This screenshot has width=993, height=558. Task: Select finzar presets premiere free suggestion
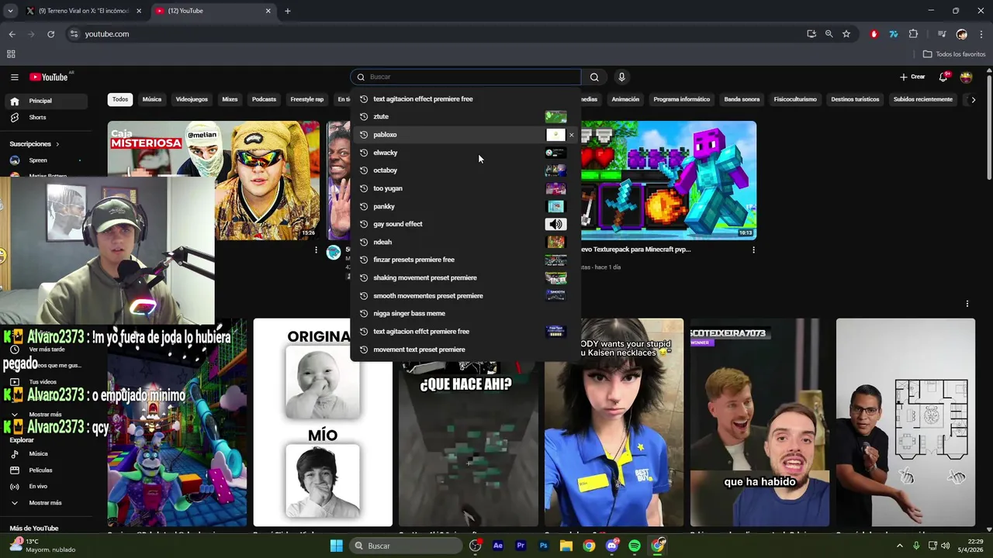click(x=464, y=260)
